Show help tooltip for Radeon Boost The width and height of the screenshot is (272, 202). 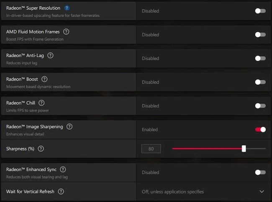point(44,79)
